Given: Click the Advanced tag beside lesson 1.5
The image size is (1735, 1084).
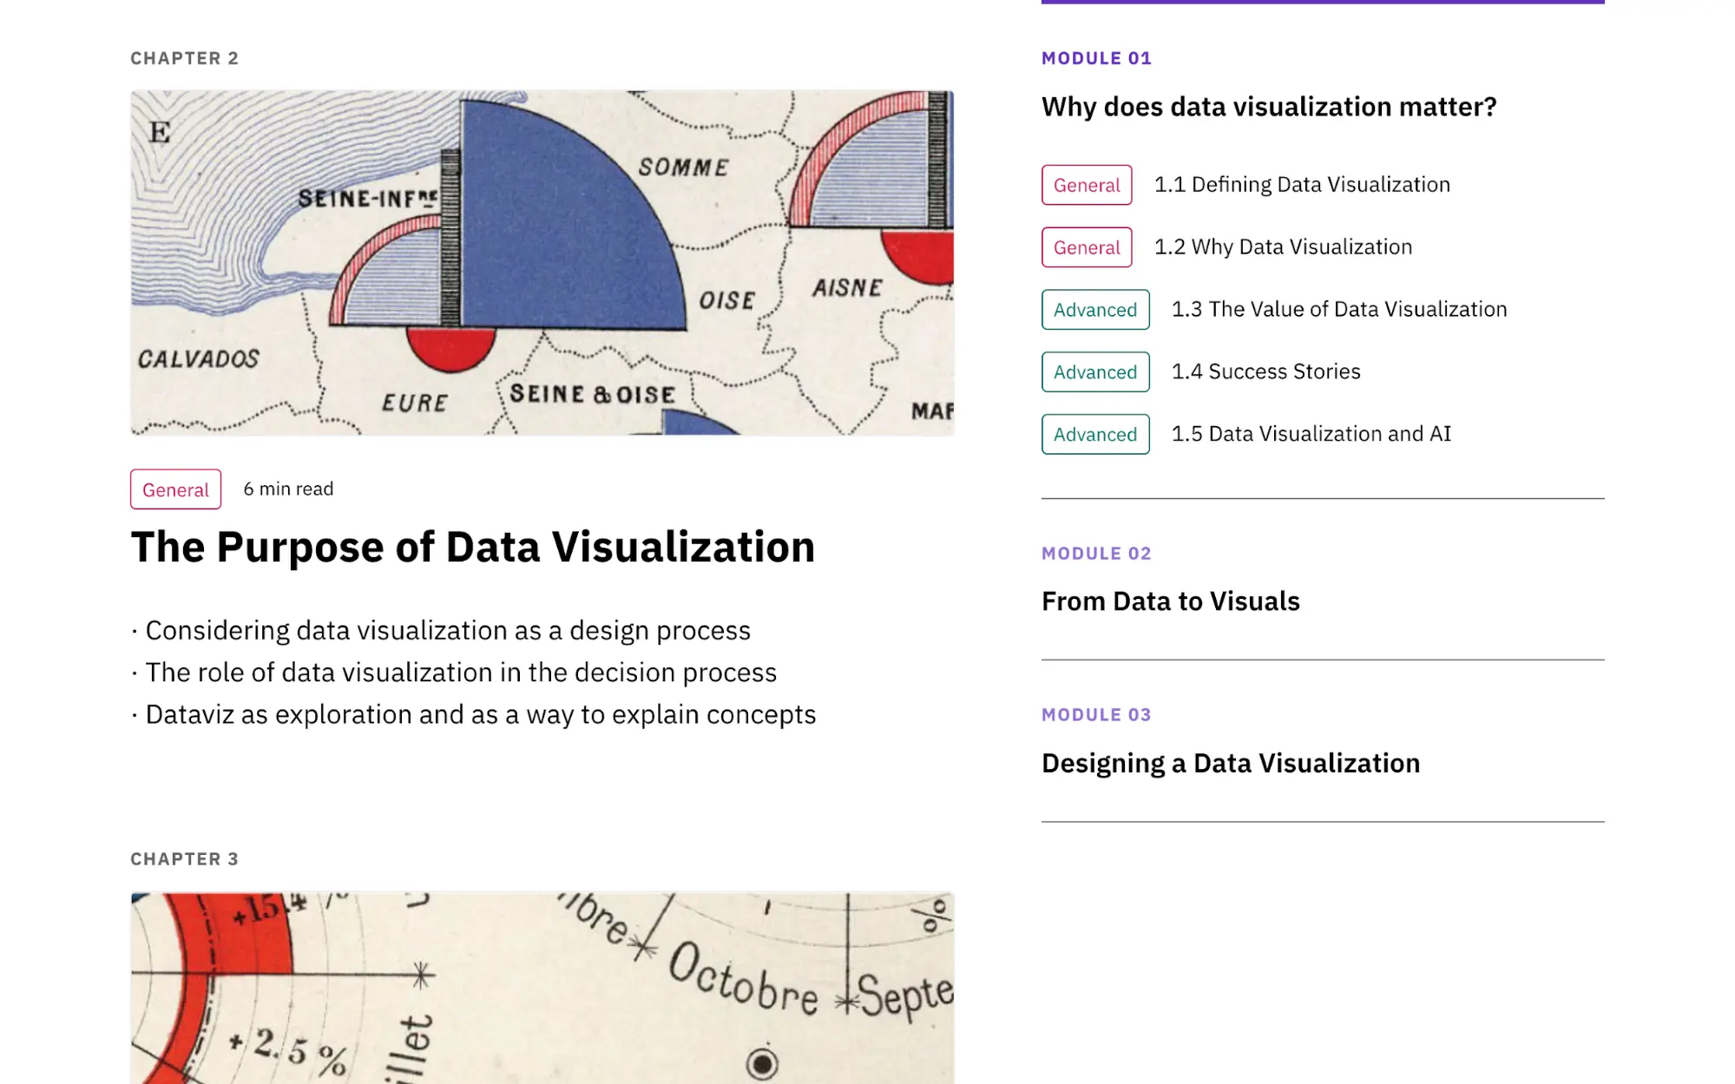Looking at the screenshot, I should 1095,434.
